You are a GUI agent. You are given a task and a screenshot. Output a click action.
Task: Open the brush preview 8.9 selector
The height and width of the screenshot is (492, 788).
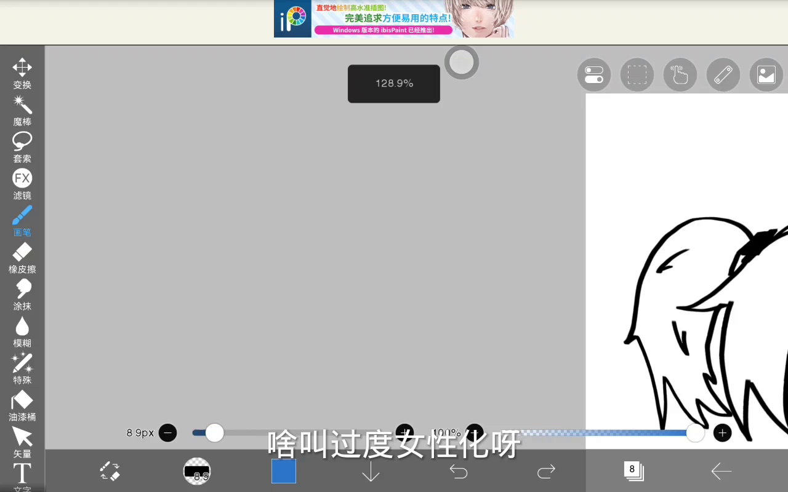[x=197, y=471]
